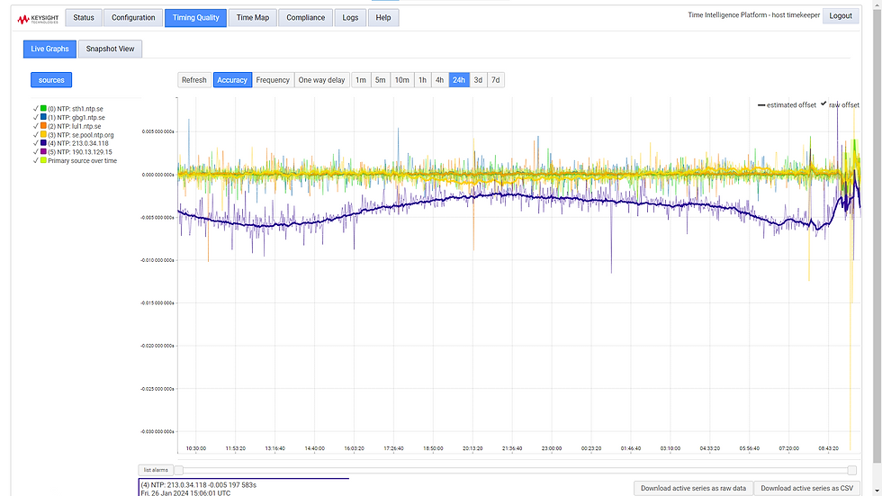Click the Keysight Technologies logo
The image size is (882, 496).
point(38,19)
